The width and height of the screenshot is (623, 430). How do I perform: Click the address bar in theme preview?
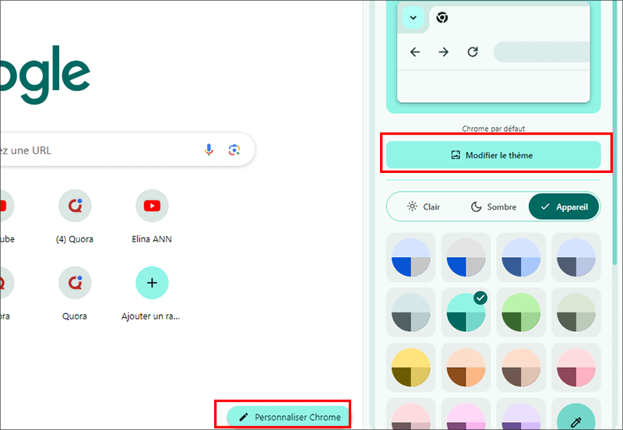pos(542,52)
